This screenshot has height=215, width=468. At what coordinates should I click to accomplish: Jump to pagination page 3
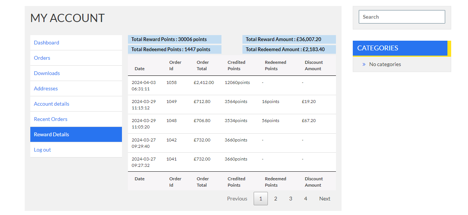(291, 199)
